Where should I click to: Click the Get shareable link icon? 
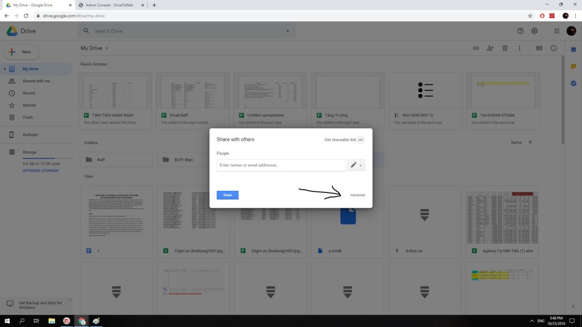pos(360,140)
